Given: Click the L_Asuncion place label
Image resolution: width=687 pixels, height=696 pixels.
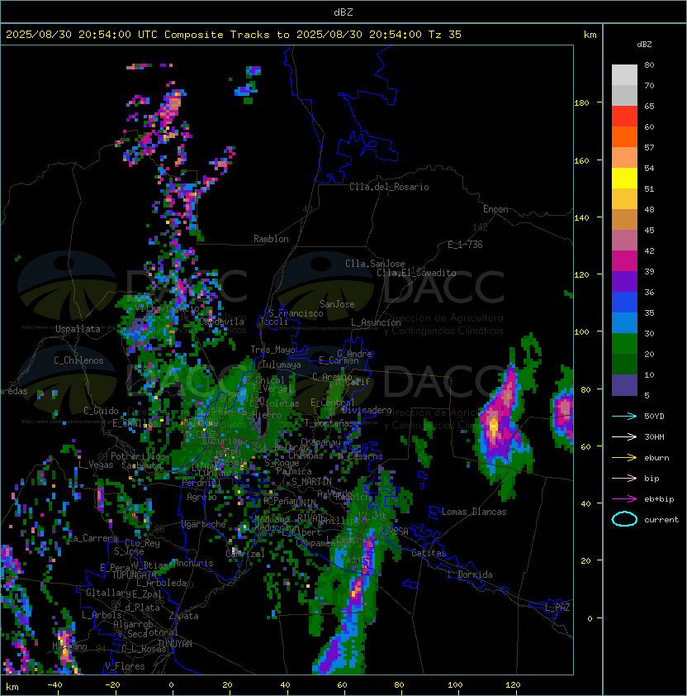Looking at the screenshot, I should pyautogui.click(x=376, y=322).
